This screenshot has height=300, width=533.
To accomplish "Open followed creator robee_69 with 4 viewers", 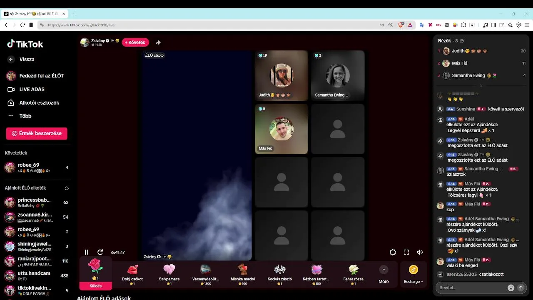I will click(x=37, y=167).
